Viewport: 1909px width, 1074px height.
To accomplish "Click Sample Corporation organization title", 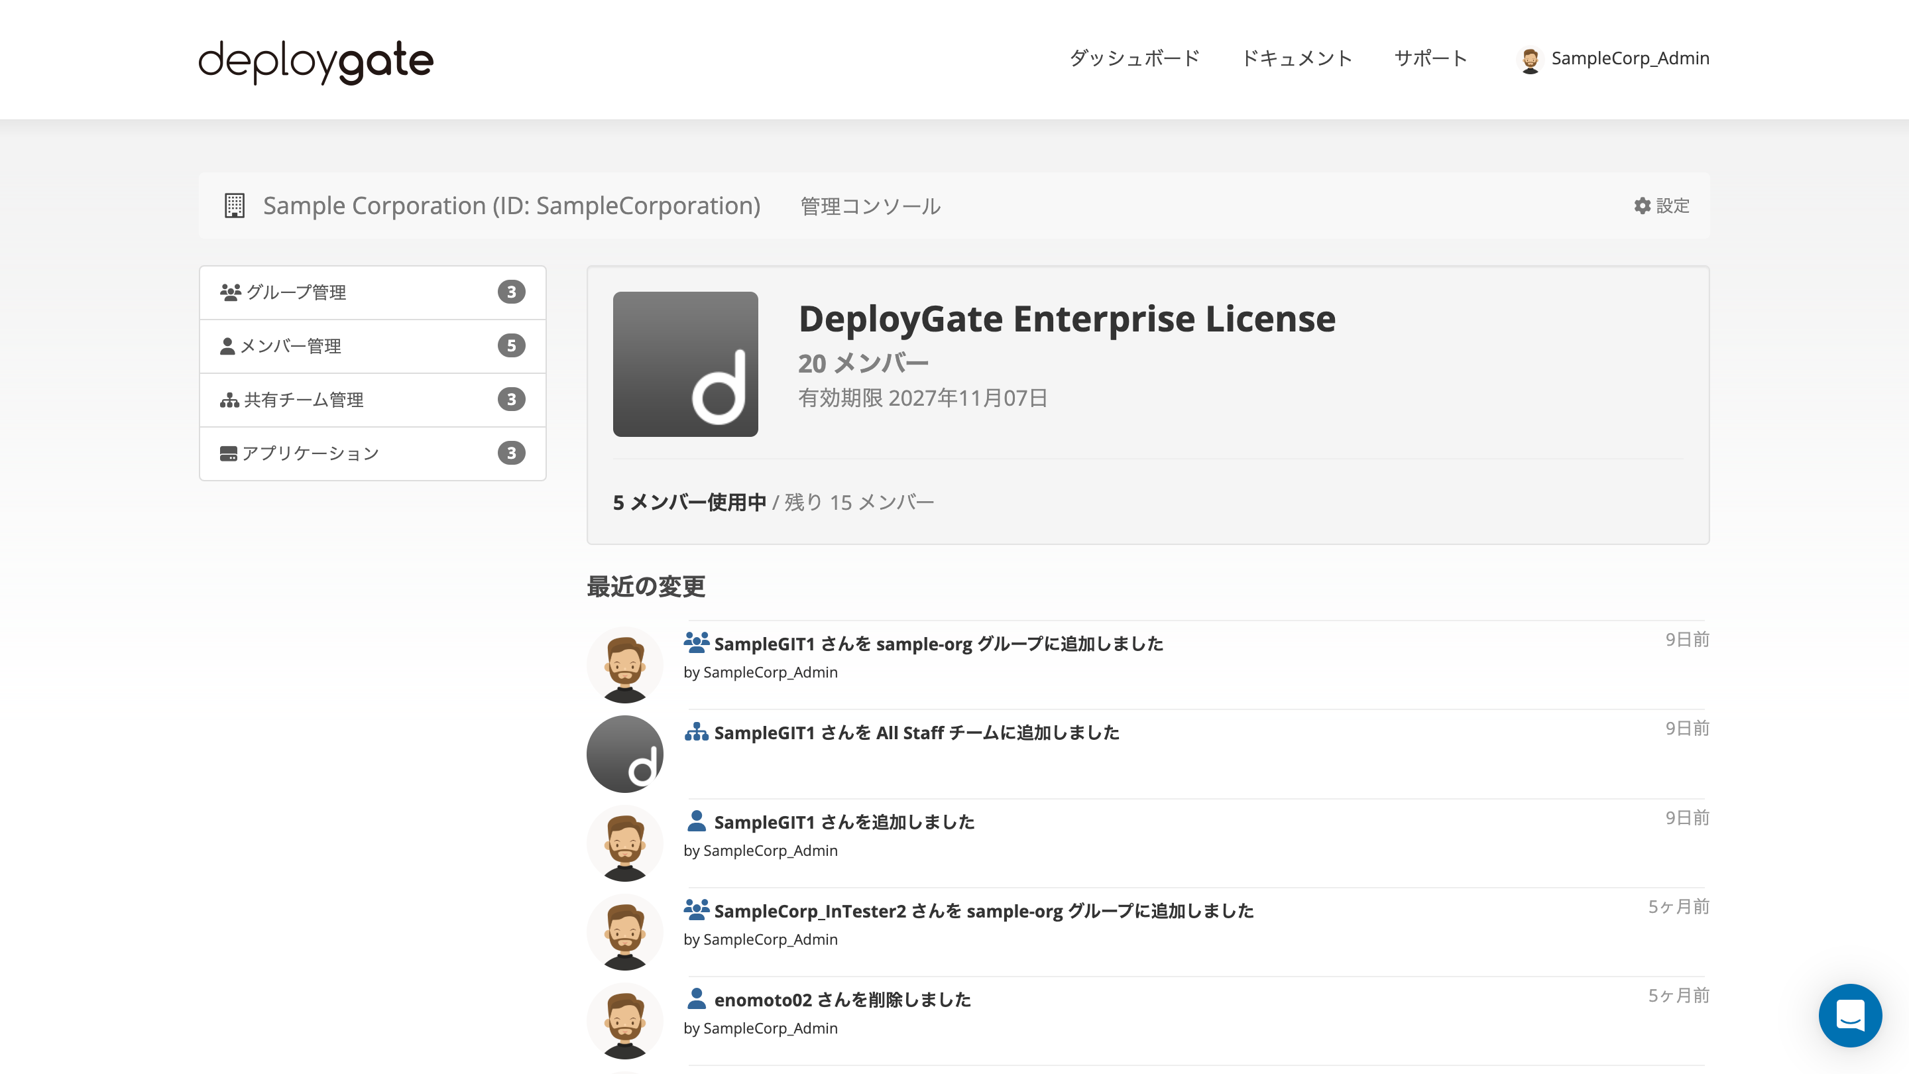I will pyautogui.click(x=511, y=206).
